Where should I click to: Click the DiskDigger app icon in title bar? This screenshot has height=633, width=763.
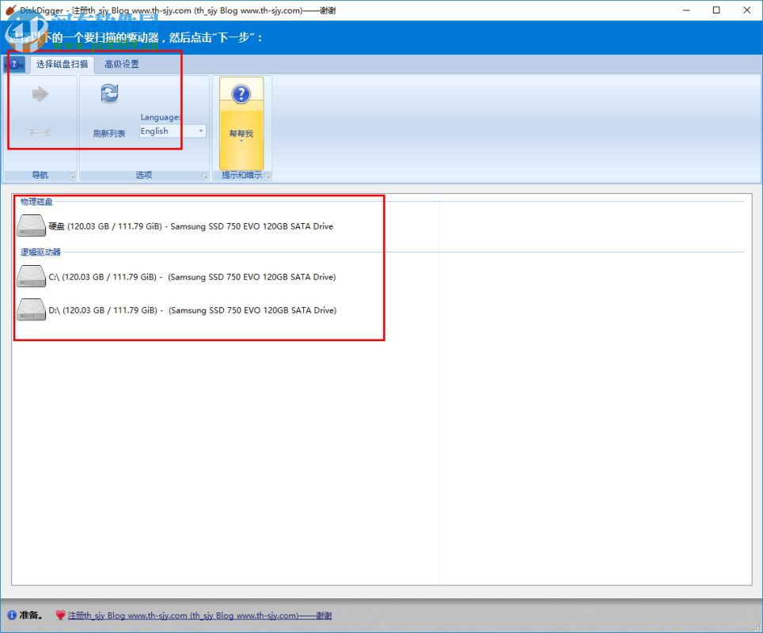coord(10,9)
